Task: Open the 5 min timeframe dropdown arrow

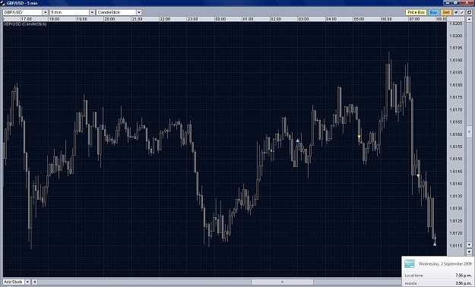Action: (92, 12)
